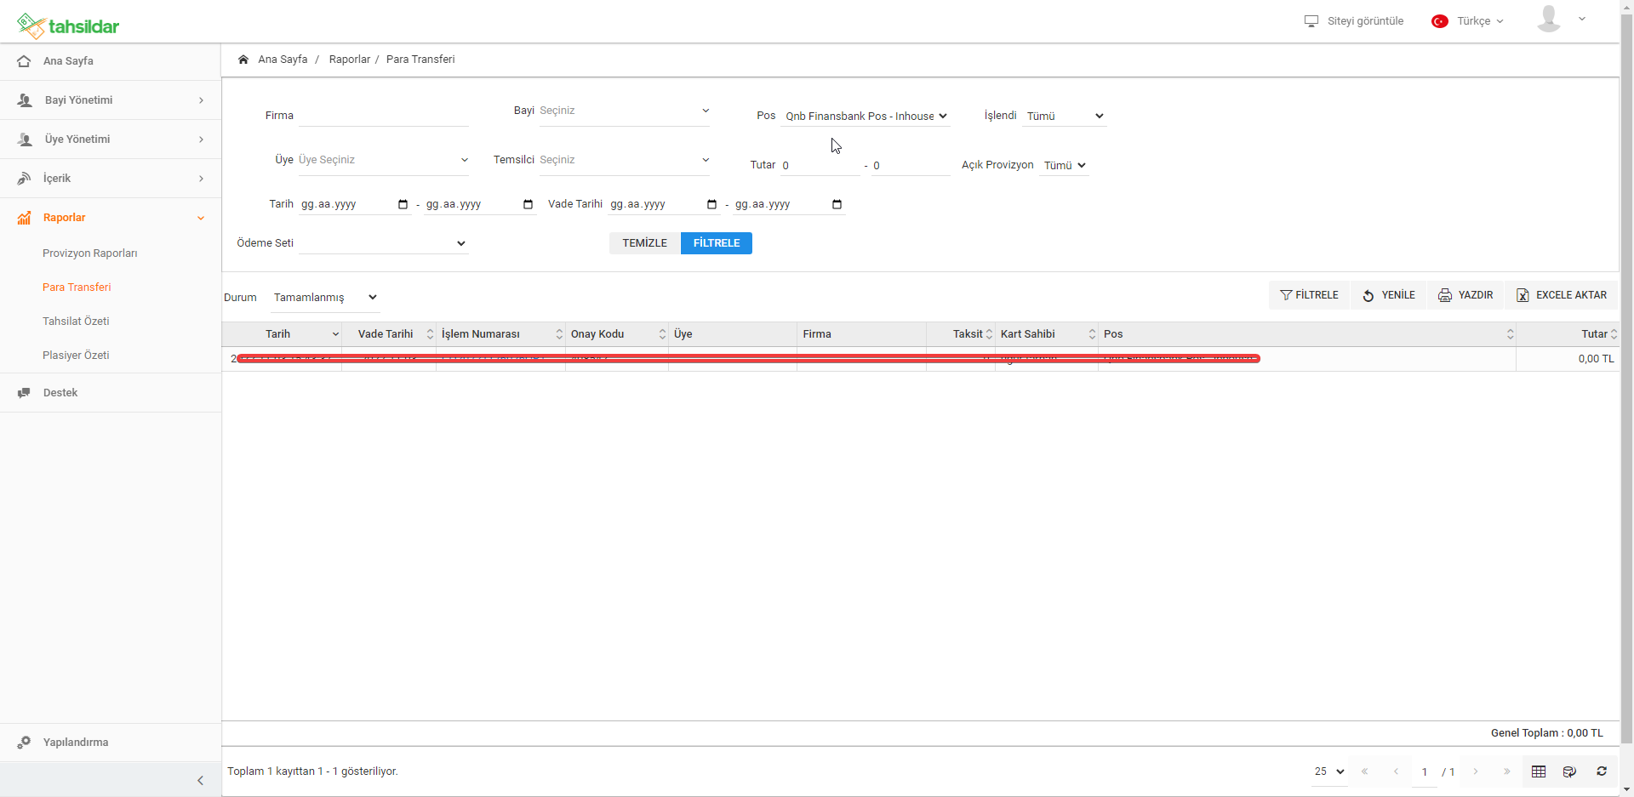The height and width of the screenshot is (797, 1634).
Task: Click the monitor icon beside Siteyi görüntüle
Action: [x=1311, y=21]
